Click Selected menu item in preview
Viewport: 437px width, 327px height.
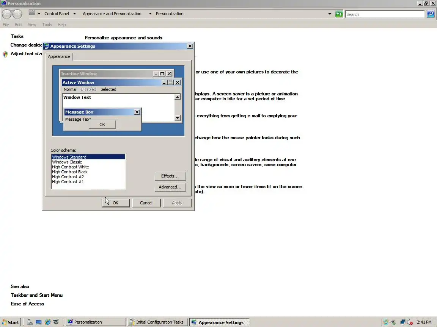click(108, 89)
